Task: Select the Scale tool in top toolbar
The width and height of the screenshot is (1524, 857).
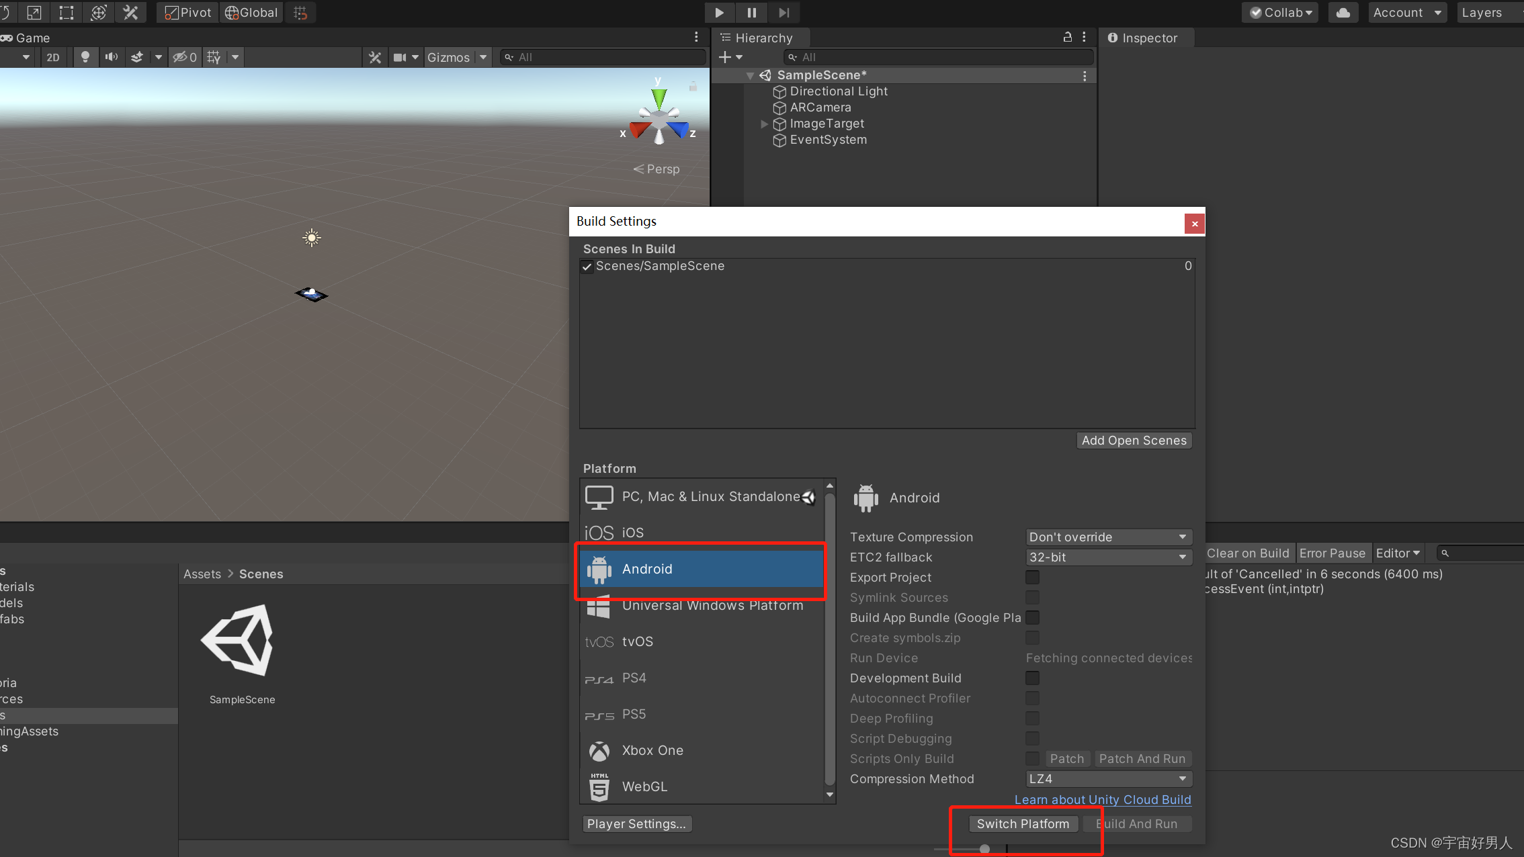Action: (34, 12)
